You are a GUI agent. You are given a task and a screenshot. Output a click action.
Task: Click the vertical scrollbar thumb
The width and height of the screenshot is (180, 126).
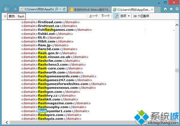tap(177, 70)
